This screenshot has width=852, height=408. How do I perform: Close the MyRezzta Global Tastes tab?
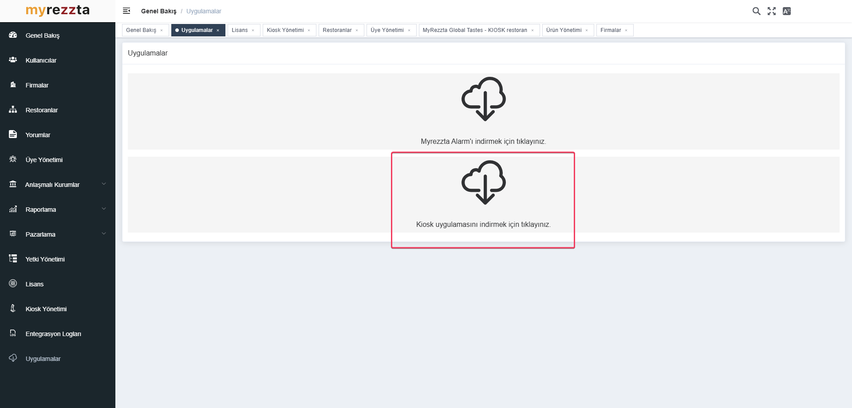(x=532, y=31)
